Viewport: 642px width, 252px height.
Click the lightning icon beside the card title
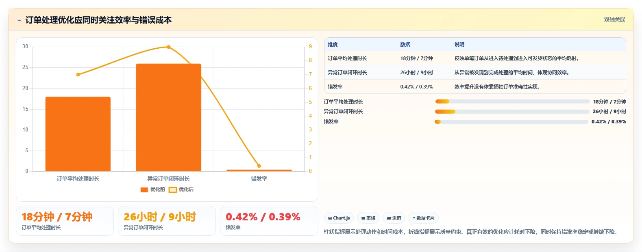point(19,20)
